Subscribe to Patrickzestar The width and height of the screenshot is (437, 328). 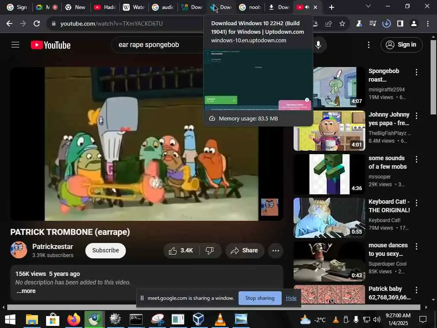[105, 250]
